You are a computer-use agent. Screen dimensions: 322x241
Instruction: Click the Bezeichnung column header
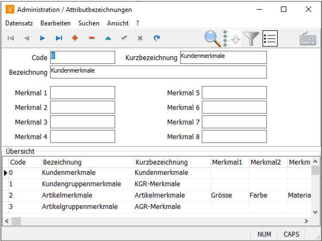(88, 162)
